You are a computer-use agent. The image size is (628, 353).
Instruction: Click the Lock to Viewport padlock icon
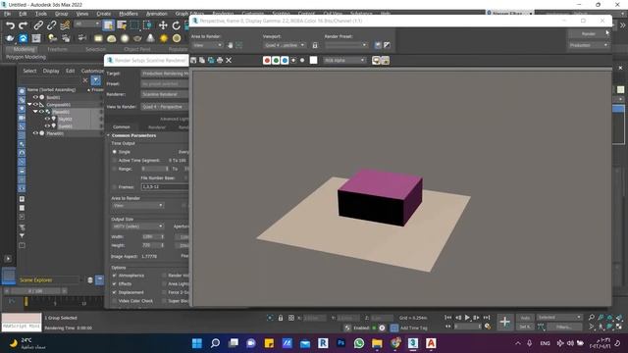point(315,45)
